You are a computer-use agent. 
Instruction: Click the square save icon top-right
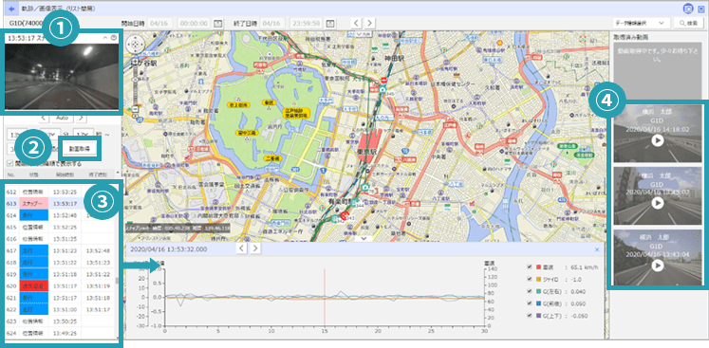(700, 9)
